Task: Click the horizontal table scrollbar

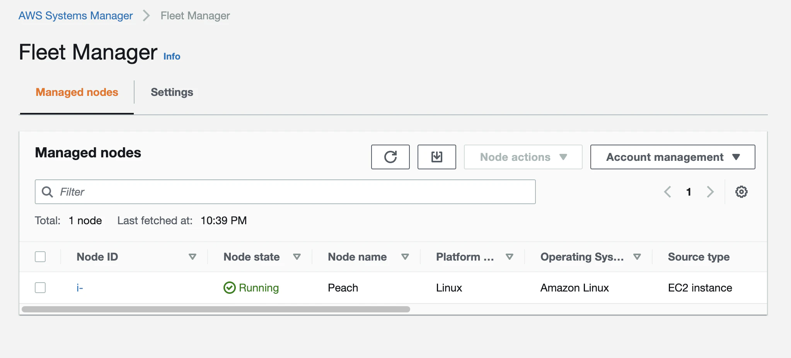Action: pyautogui.click(x=216, y=309)
